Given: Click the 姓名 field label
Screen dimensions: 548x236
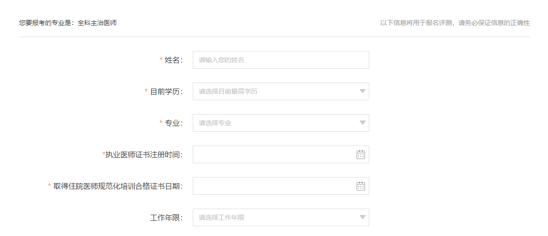Looking at the screenshot, I should (174, 60).
